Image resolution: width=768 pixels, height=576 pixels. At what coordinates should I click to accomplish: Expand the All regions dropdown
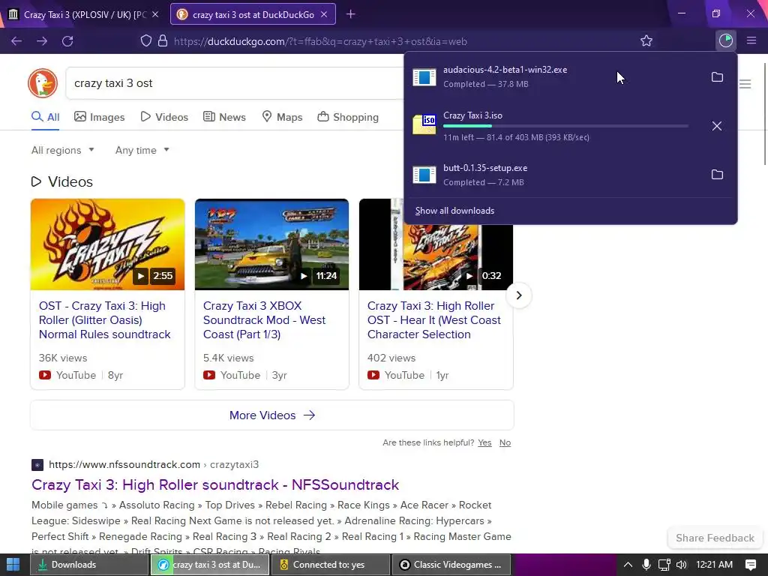click(x=63, y=150)
